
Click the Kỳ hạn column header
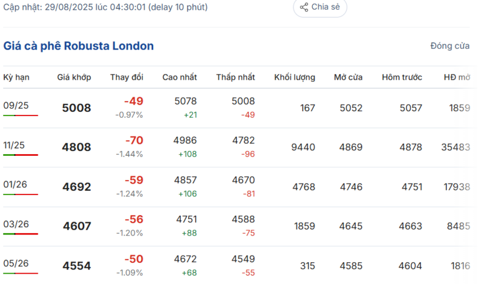[x=16, y=77]
